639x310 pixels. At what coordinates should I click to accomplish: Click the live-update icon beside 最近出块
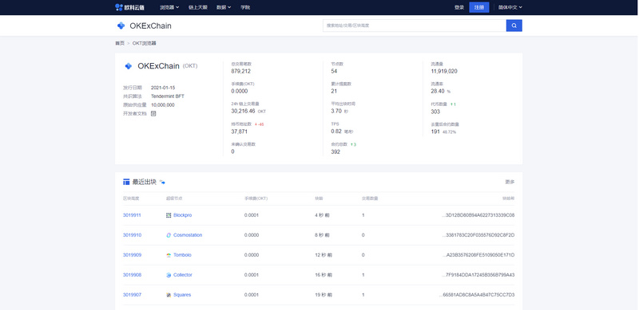coord(162,182)
